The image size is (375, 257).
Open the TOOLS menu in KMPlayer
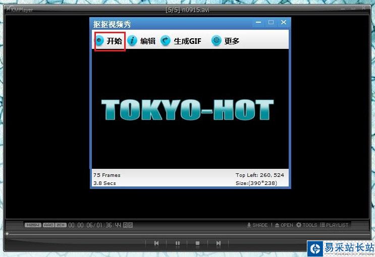pyautogui.click(x=306, y=225)
